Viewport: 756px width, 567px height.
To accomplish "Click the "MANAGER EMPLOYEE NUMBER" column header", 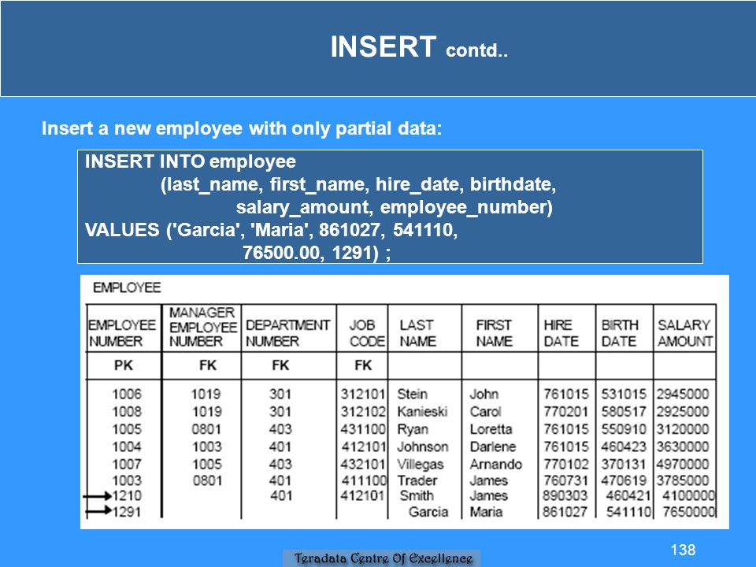I will tap(203, 327).
